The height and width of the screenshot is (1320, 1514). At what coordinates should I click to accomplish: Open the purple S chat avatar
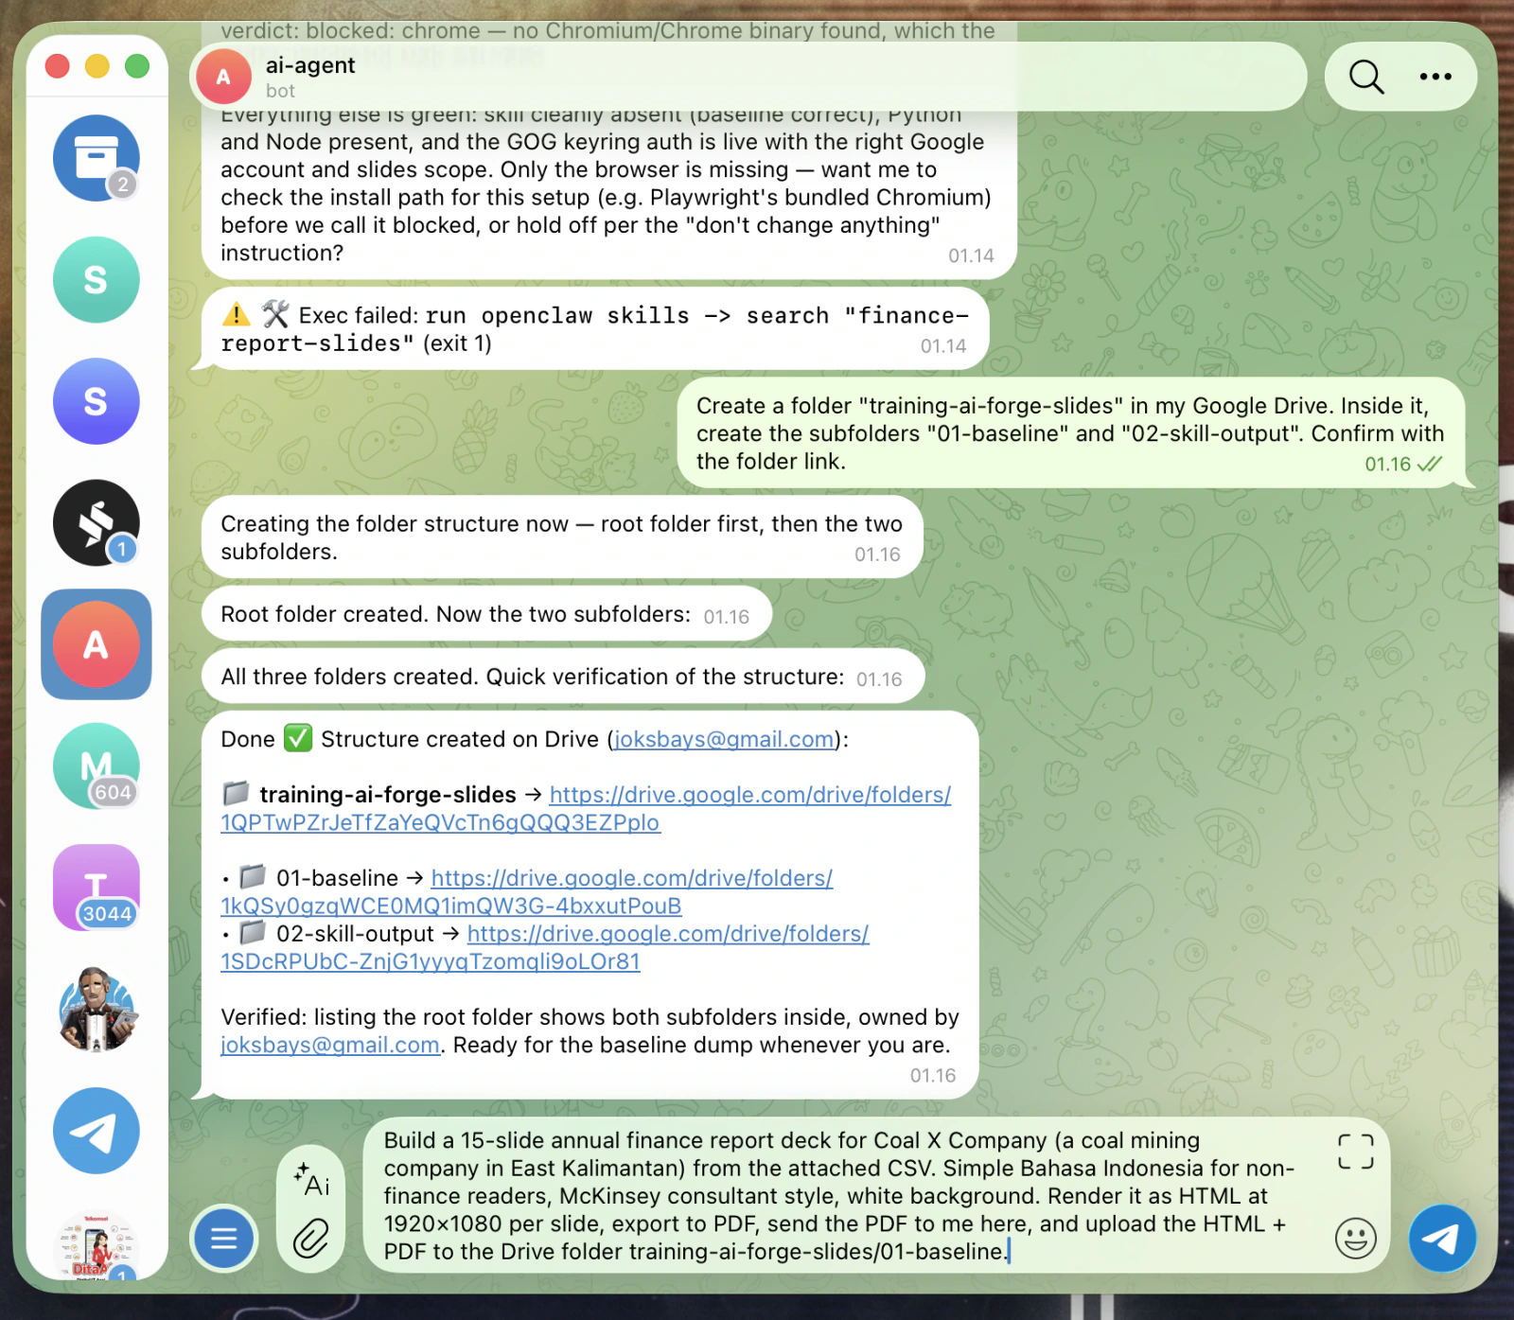coord(96,401)
